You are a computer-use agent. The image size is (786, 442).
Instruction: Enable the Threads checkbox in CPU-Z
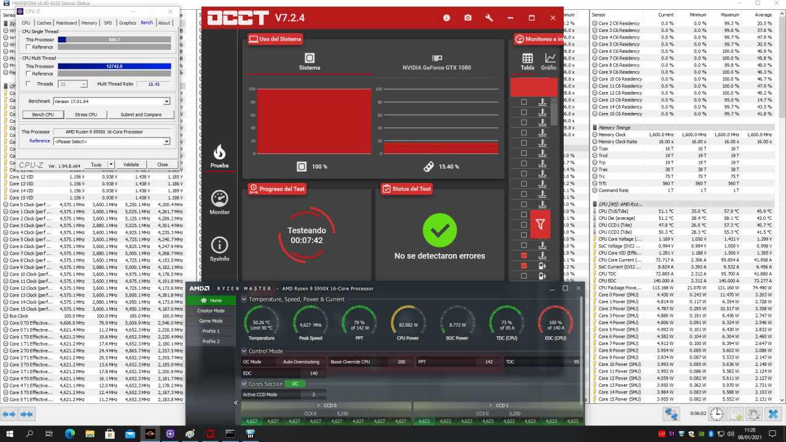28,83
